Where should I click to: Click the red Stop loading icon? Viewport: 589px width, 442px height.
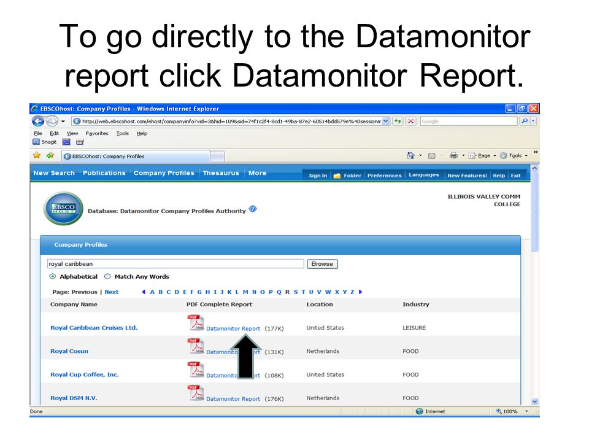pos(410,122)
